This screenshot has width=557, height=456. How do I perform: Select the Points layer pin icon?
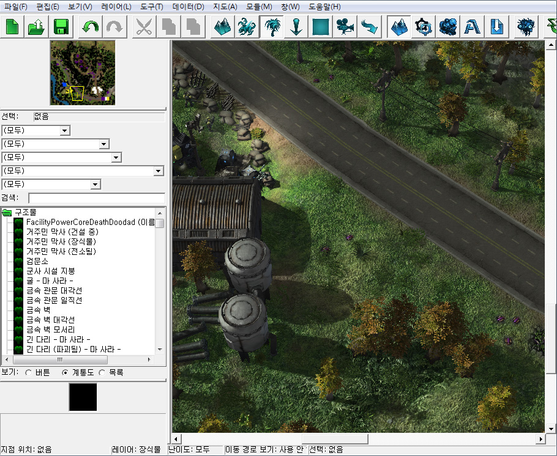(296, 27)
